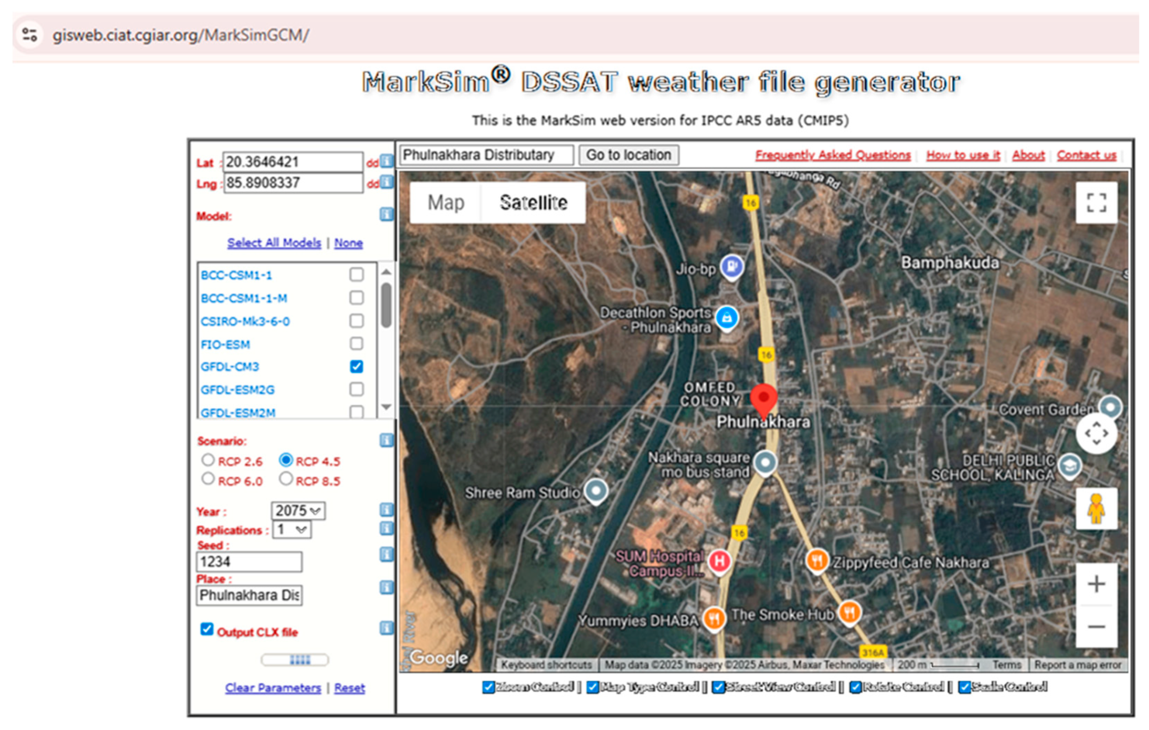Open the Year dropdown showing 2075
Screen dimensions: 1149x730
pos(298,510)
